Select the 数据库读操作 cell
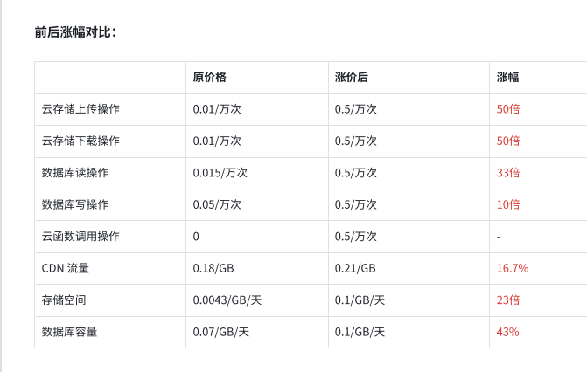Screen dimensions: 587x372 [x=75, y=173]
